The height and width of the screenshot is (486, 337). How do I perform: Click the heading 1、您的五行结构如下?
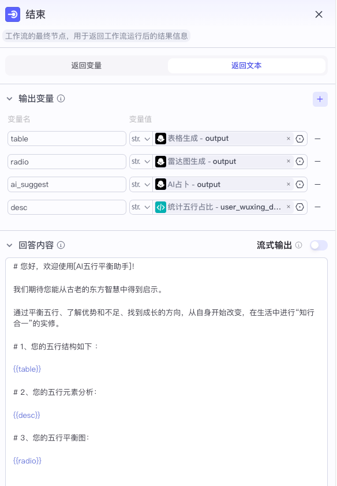(x=56, y=346)
